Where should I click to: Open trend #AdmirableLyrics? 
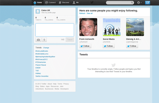42,54
